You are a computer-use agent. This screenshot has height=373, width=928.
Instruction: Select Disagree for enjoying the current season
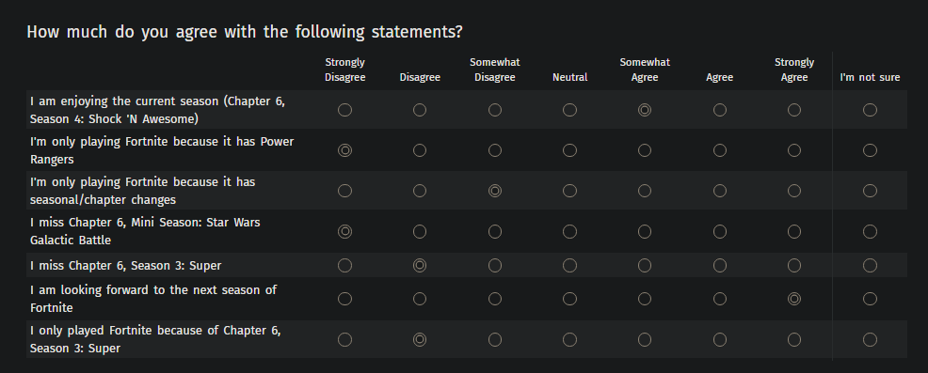click(420, 110)
